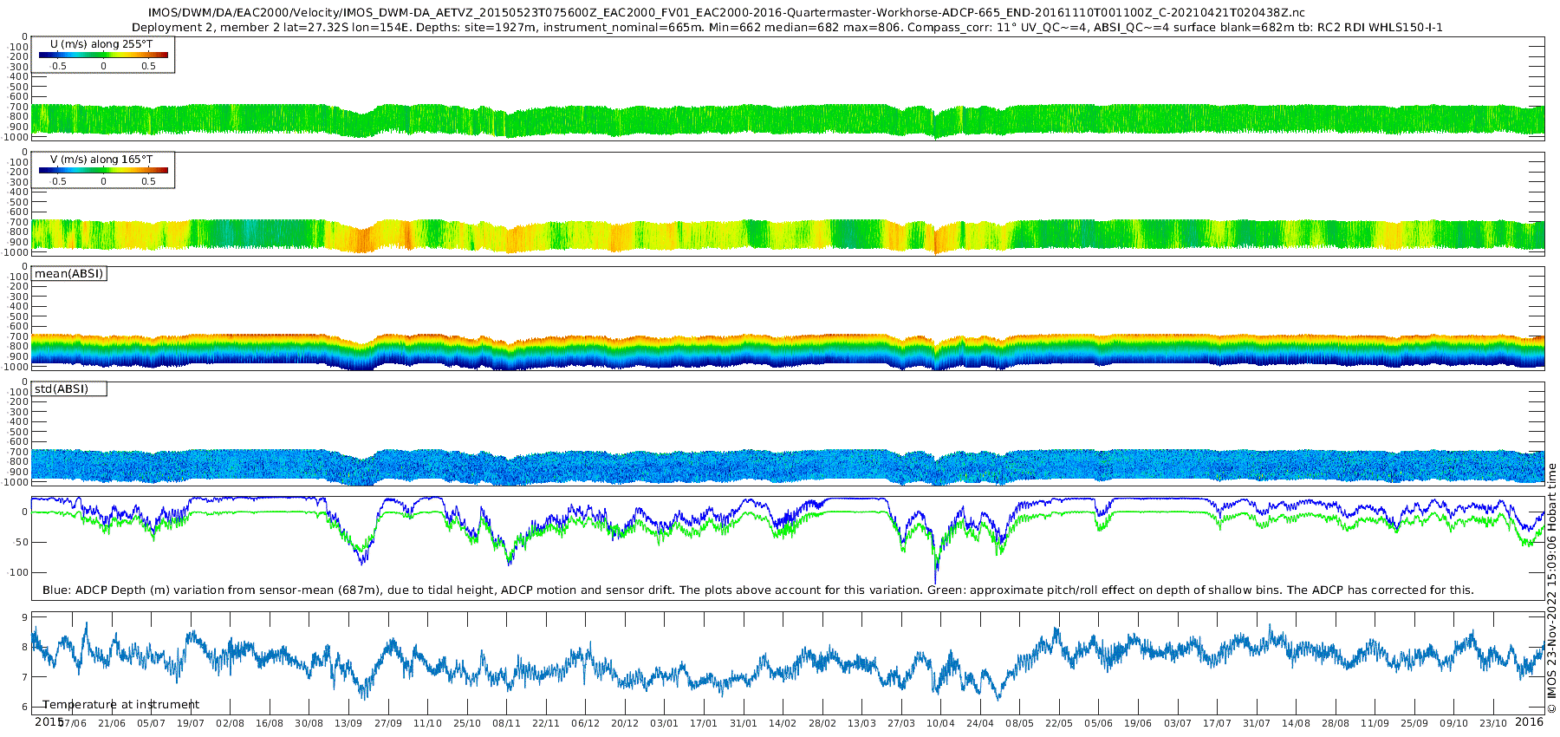Select the "U (m/s) along 255°T" legend label
Image resolution: width=1560 pixels, height=737 pixels.
pos(101,43)
